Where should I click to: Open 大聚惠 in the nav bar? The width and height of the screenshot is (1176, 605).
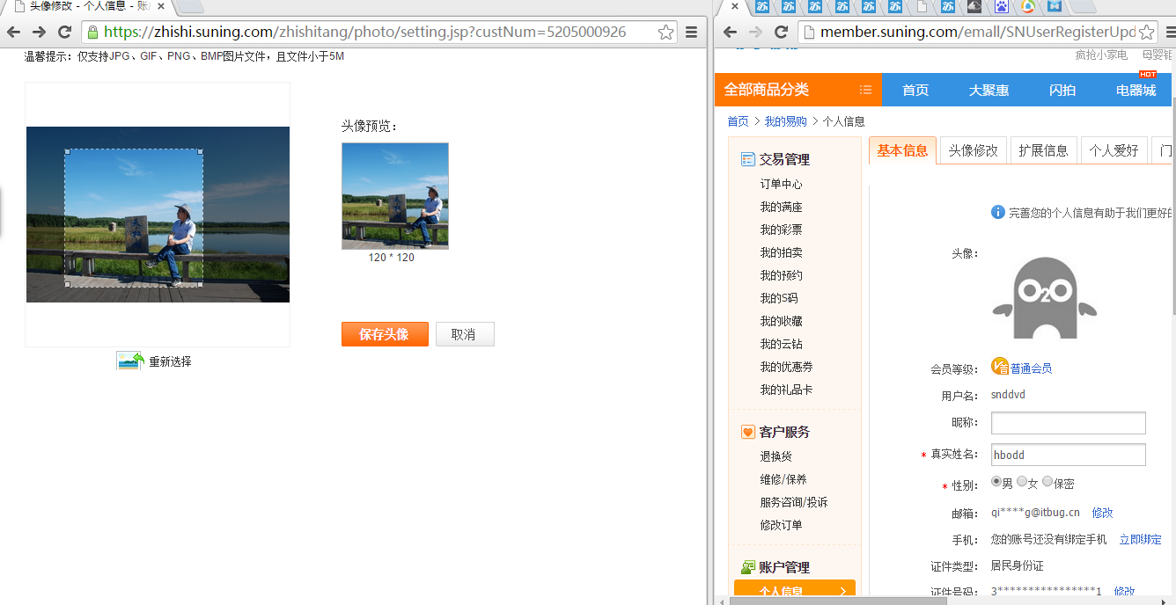pyautogui.click(x=989, y=90)
